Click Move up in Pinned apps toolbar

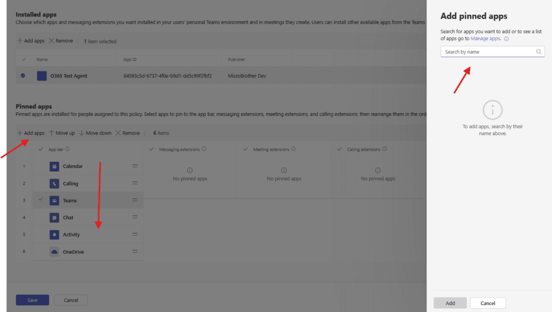[x=62, y=133]
